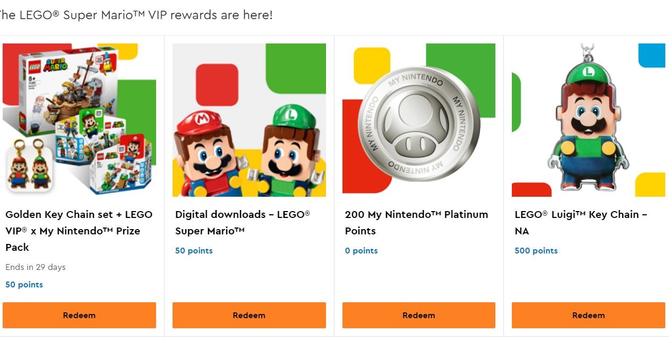Open the Golden Key Chain set product details
This screenshot has height=350, width=669.
pos(79,230)
